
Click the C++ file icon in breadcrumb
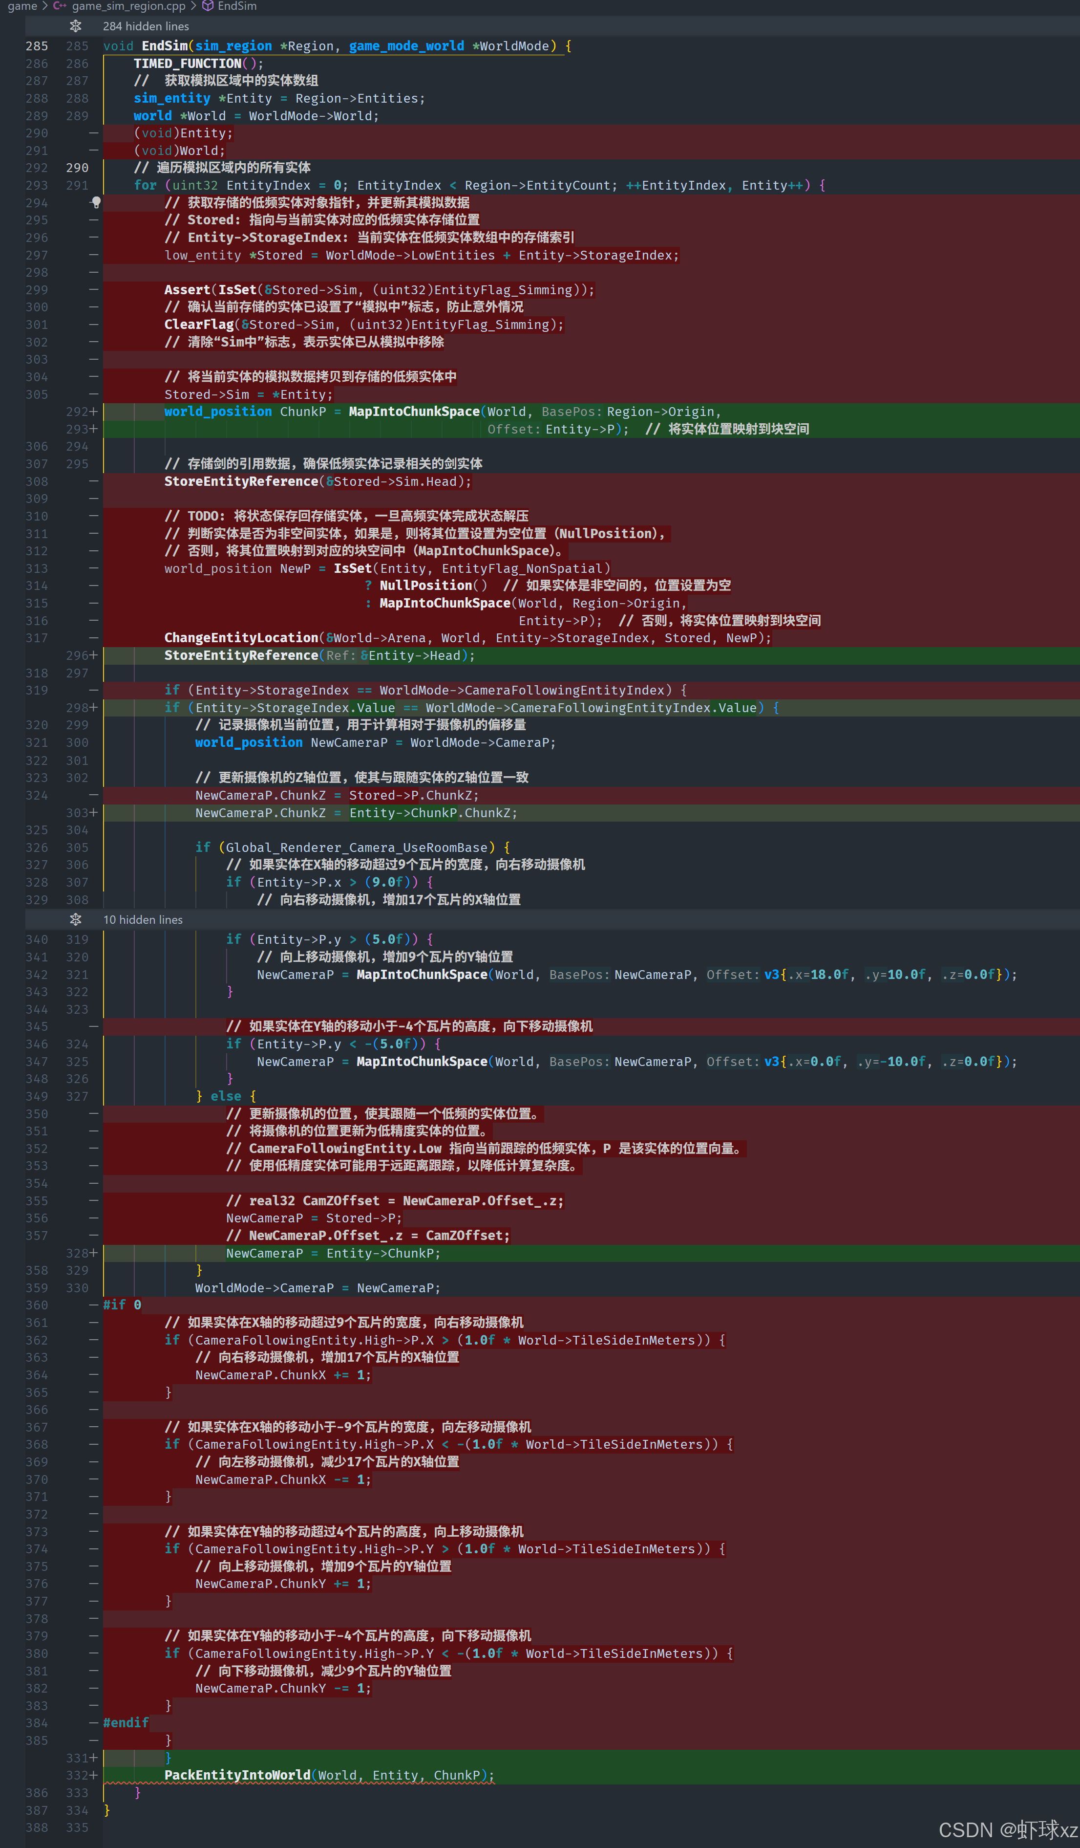click(x=60, y=6)
